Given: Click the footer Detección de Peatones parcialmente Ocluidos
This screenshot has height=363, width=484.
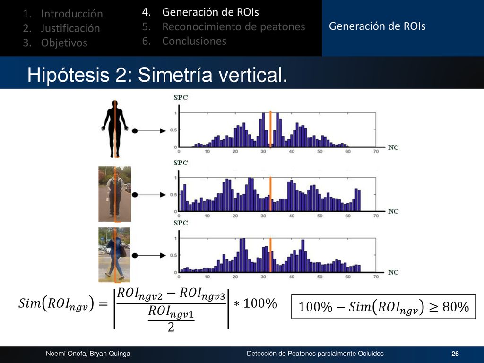Looking at the screenshot, I should pos(315,354).
